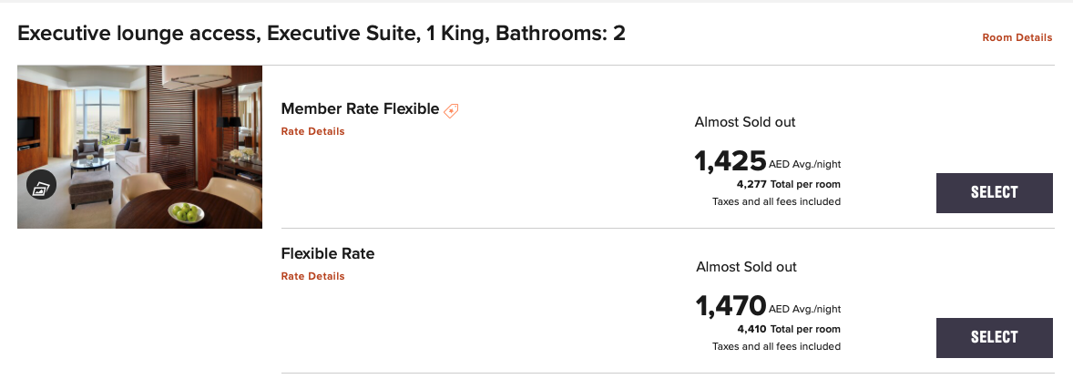Open the photo gallery icon on room image
Image resolution: width=1073 pixels, height=379 pixels.
click(41, 186)
